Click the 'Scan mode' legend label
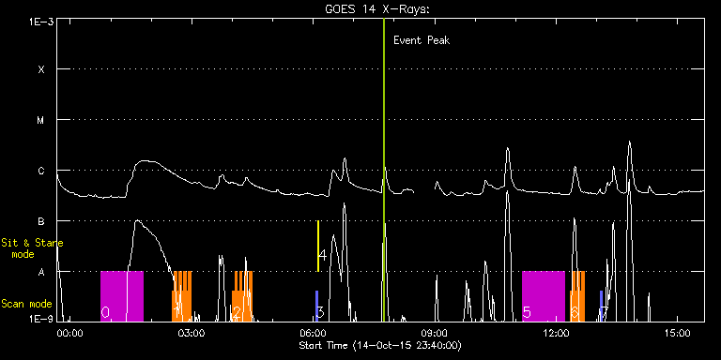The height and width of the screenshot is (360, 721). (x=26, y=304)
